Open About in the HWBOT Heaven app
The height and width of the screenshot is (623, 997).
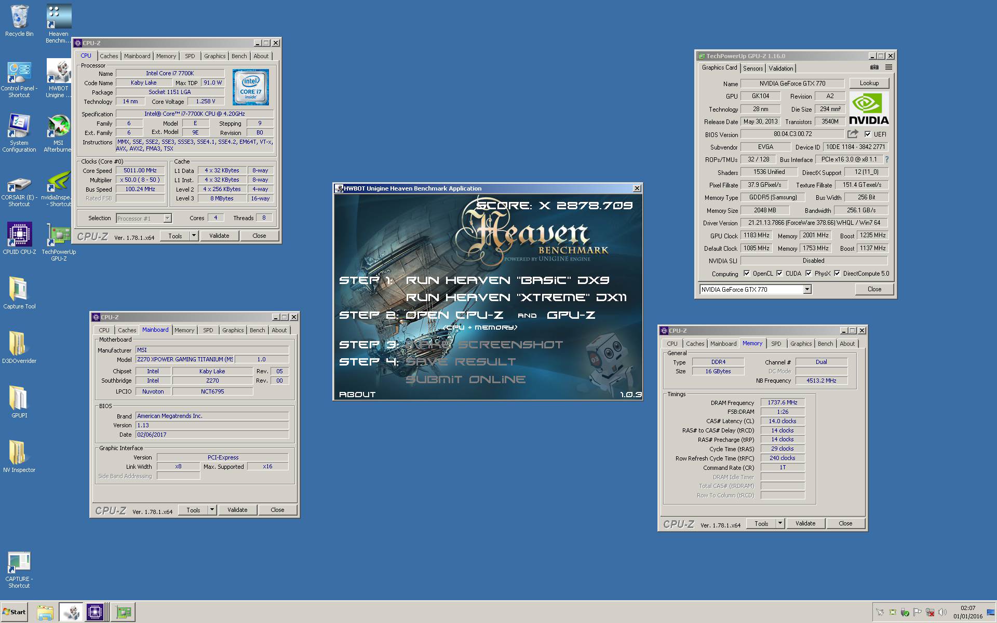pyautogui.click(x=357, y=395)
